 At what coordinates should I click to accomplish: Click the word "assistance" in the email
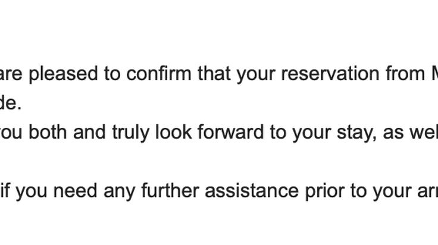(x=252, y=190)
